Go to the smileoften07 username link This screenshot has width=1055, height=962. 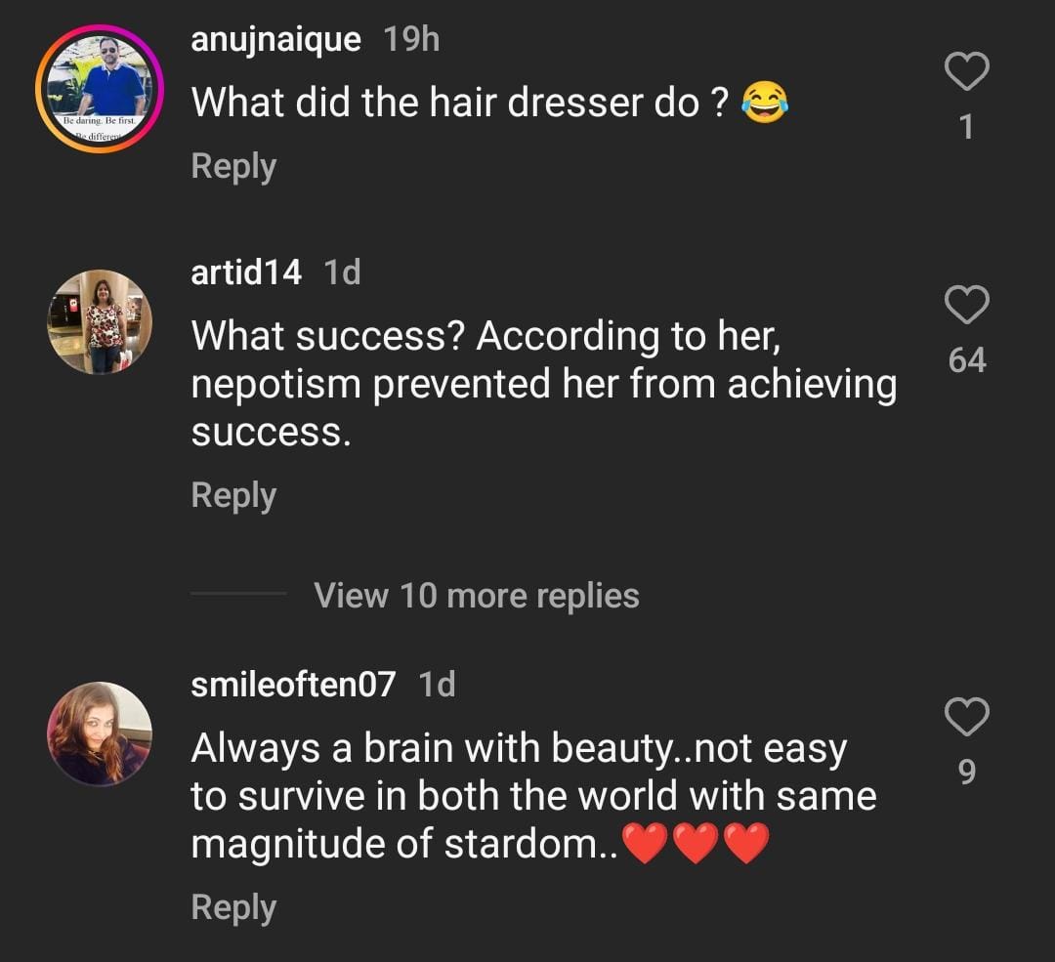tap(293, 685)
